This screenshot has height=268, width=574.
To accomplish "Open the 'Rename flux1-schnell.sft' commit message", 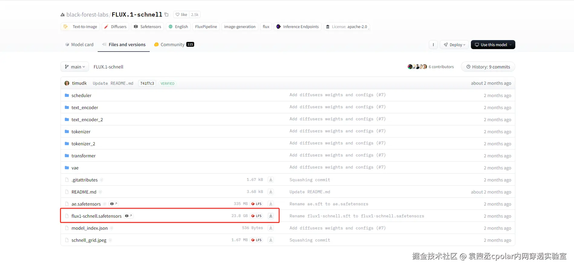I will 357,216.
